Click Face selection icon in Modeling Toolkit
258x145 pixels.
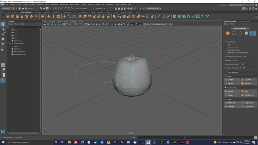pyautogui.click(x=246, y=33)
